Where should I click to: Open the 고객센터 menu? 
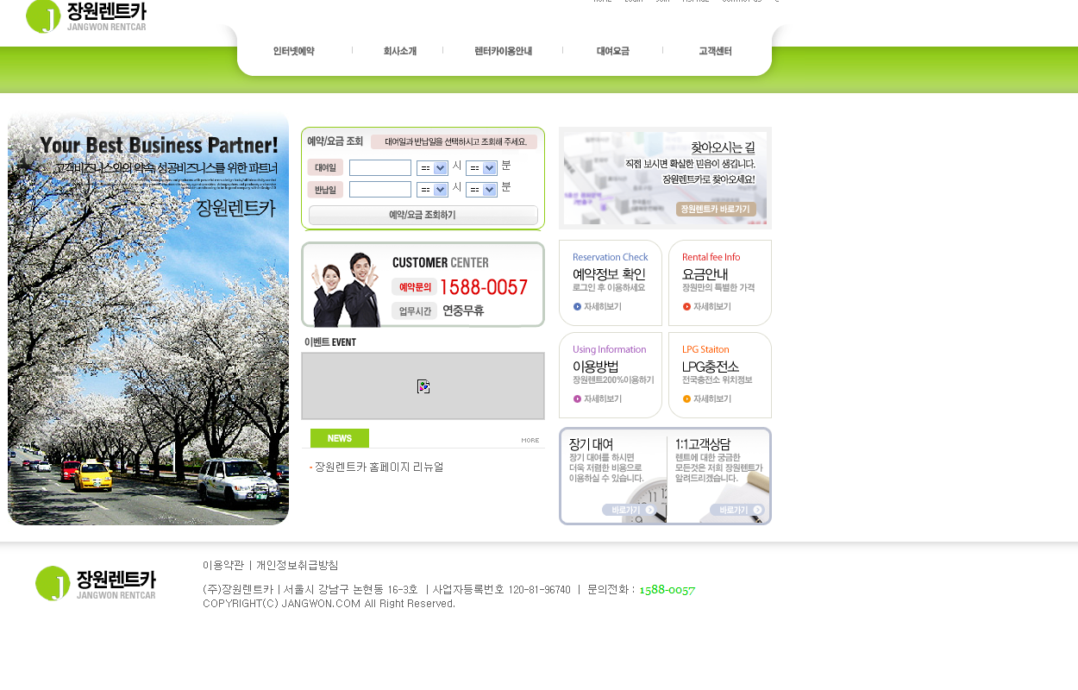click(716, 51)
